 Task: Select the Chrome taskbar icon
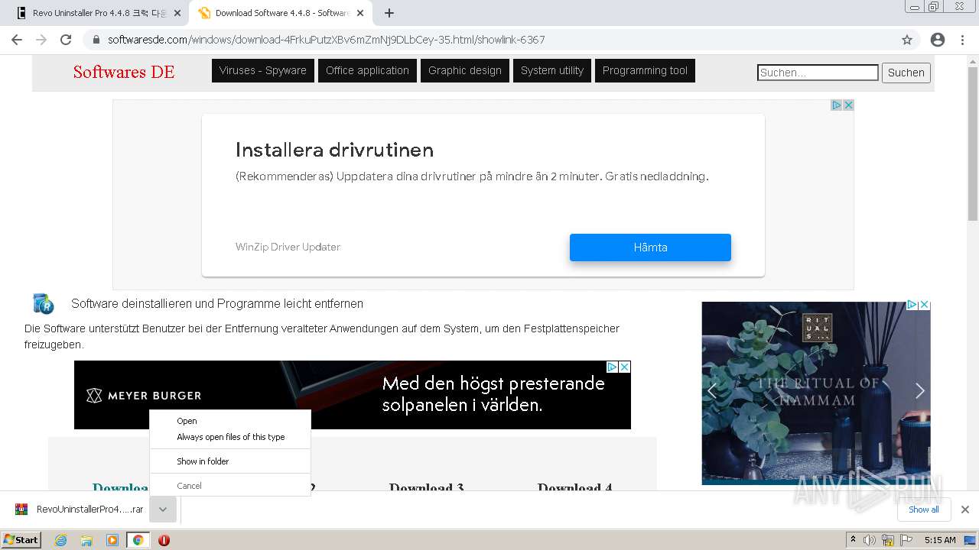pyautogui.click(x=138, y=540)
